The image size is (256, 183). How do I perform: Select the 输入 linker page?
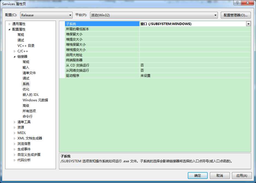(x=26, y=67)
